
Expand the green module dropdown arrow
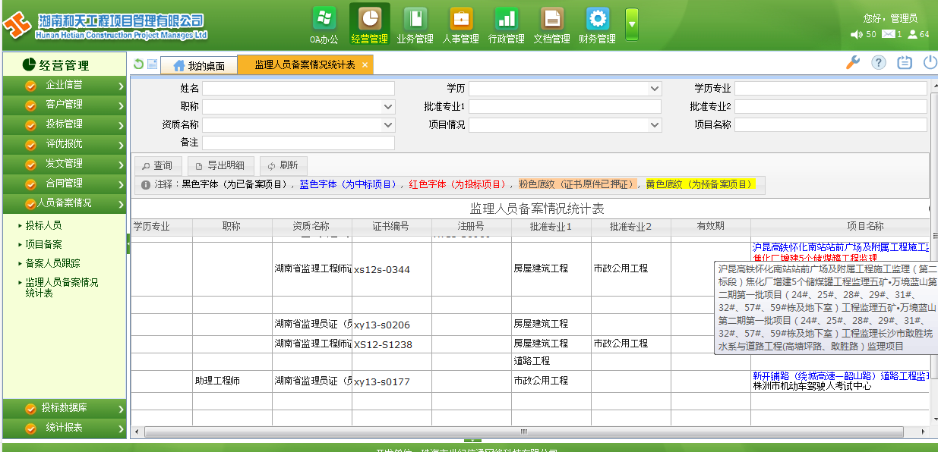(x=632, y=25)
